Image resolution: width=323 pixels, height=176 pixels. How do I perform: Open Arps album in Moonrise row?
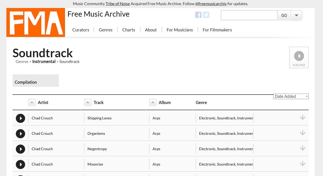point(156,164)
